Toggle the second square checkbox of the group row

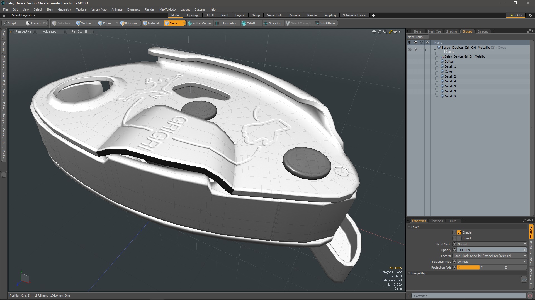427,49
